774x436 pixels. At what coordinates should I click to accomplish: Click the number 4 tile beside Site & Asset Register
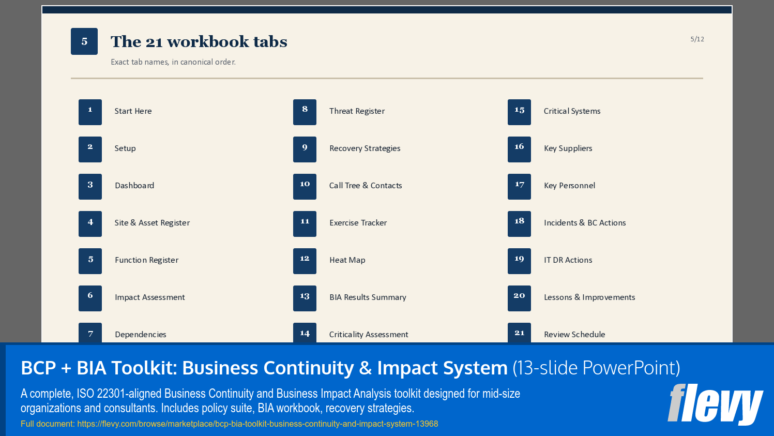coord(90,224)
